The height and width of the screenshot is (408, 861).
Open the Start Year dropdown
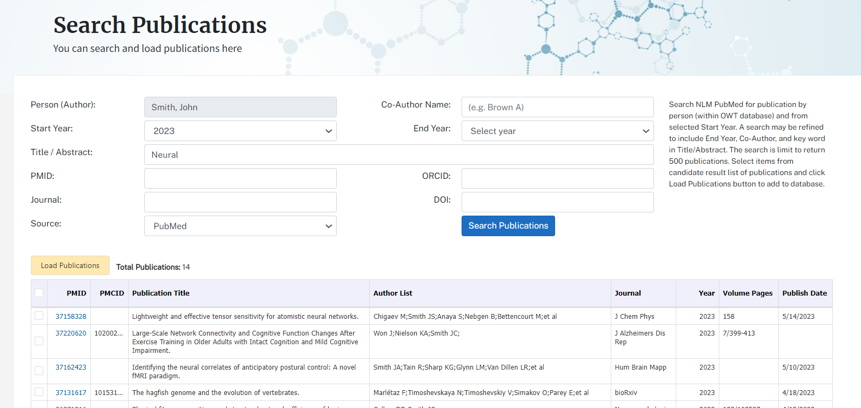240,131
